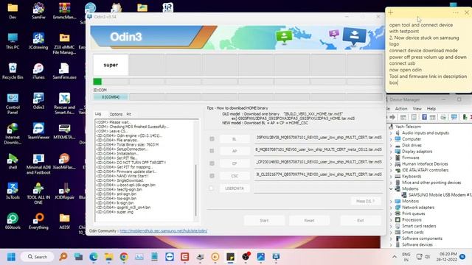Expand the Disk drives node
The image size is (472, 265).
(391, 145)
